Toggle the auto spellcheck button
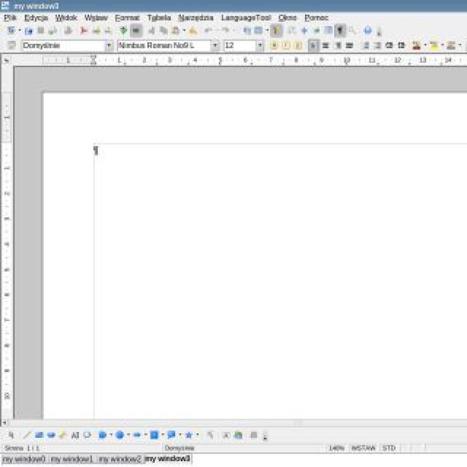The width and height of the screenshot is (467, 467). [x=136, y=31]
